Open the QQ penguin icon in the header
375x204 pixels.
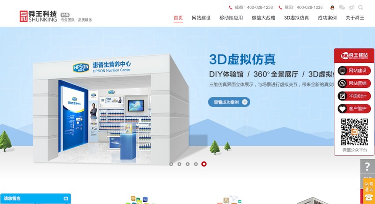(x=332, y=7)
